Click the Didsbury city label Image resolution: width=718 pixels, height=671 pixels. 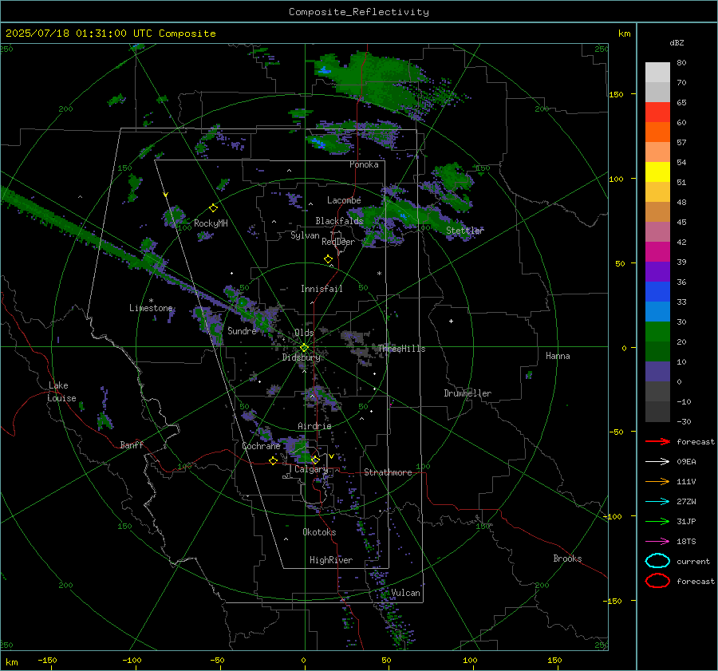[x=301, y=357]
